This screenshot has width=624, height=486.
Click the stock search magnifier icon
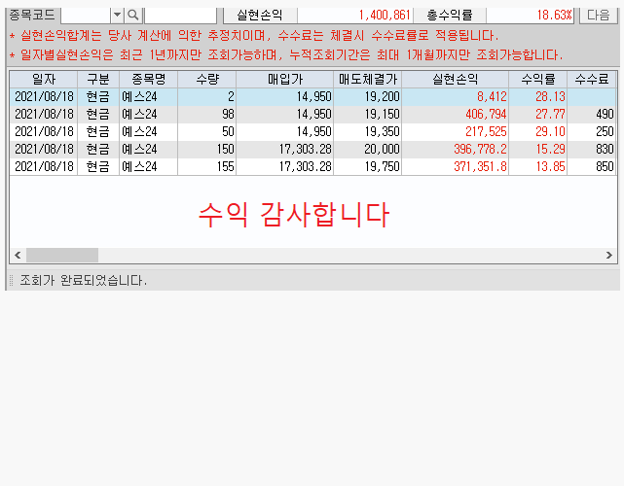[x=133, y=15]
